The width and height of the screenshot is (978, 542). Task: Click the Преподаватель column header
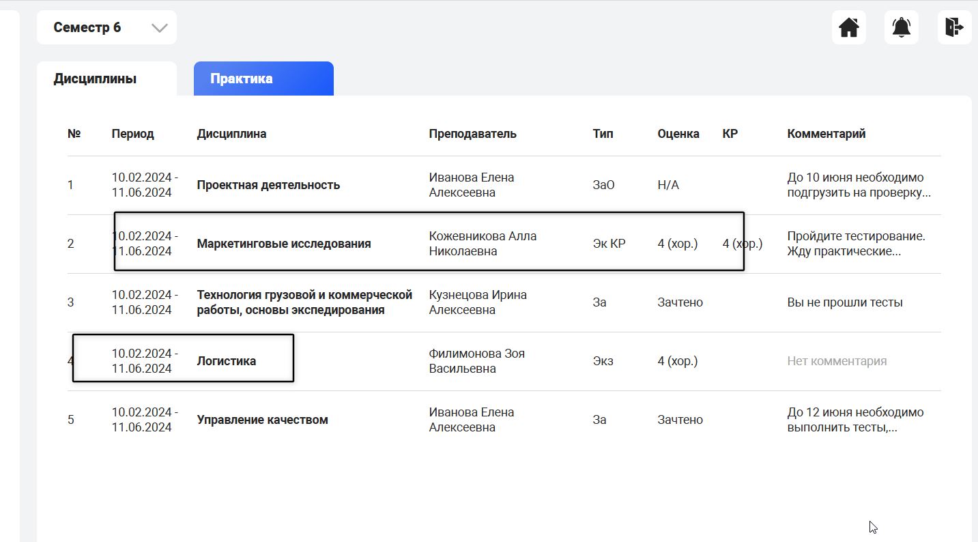[x=472, y=134]
